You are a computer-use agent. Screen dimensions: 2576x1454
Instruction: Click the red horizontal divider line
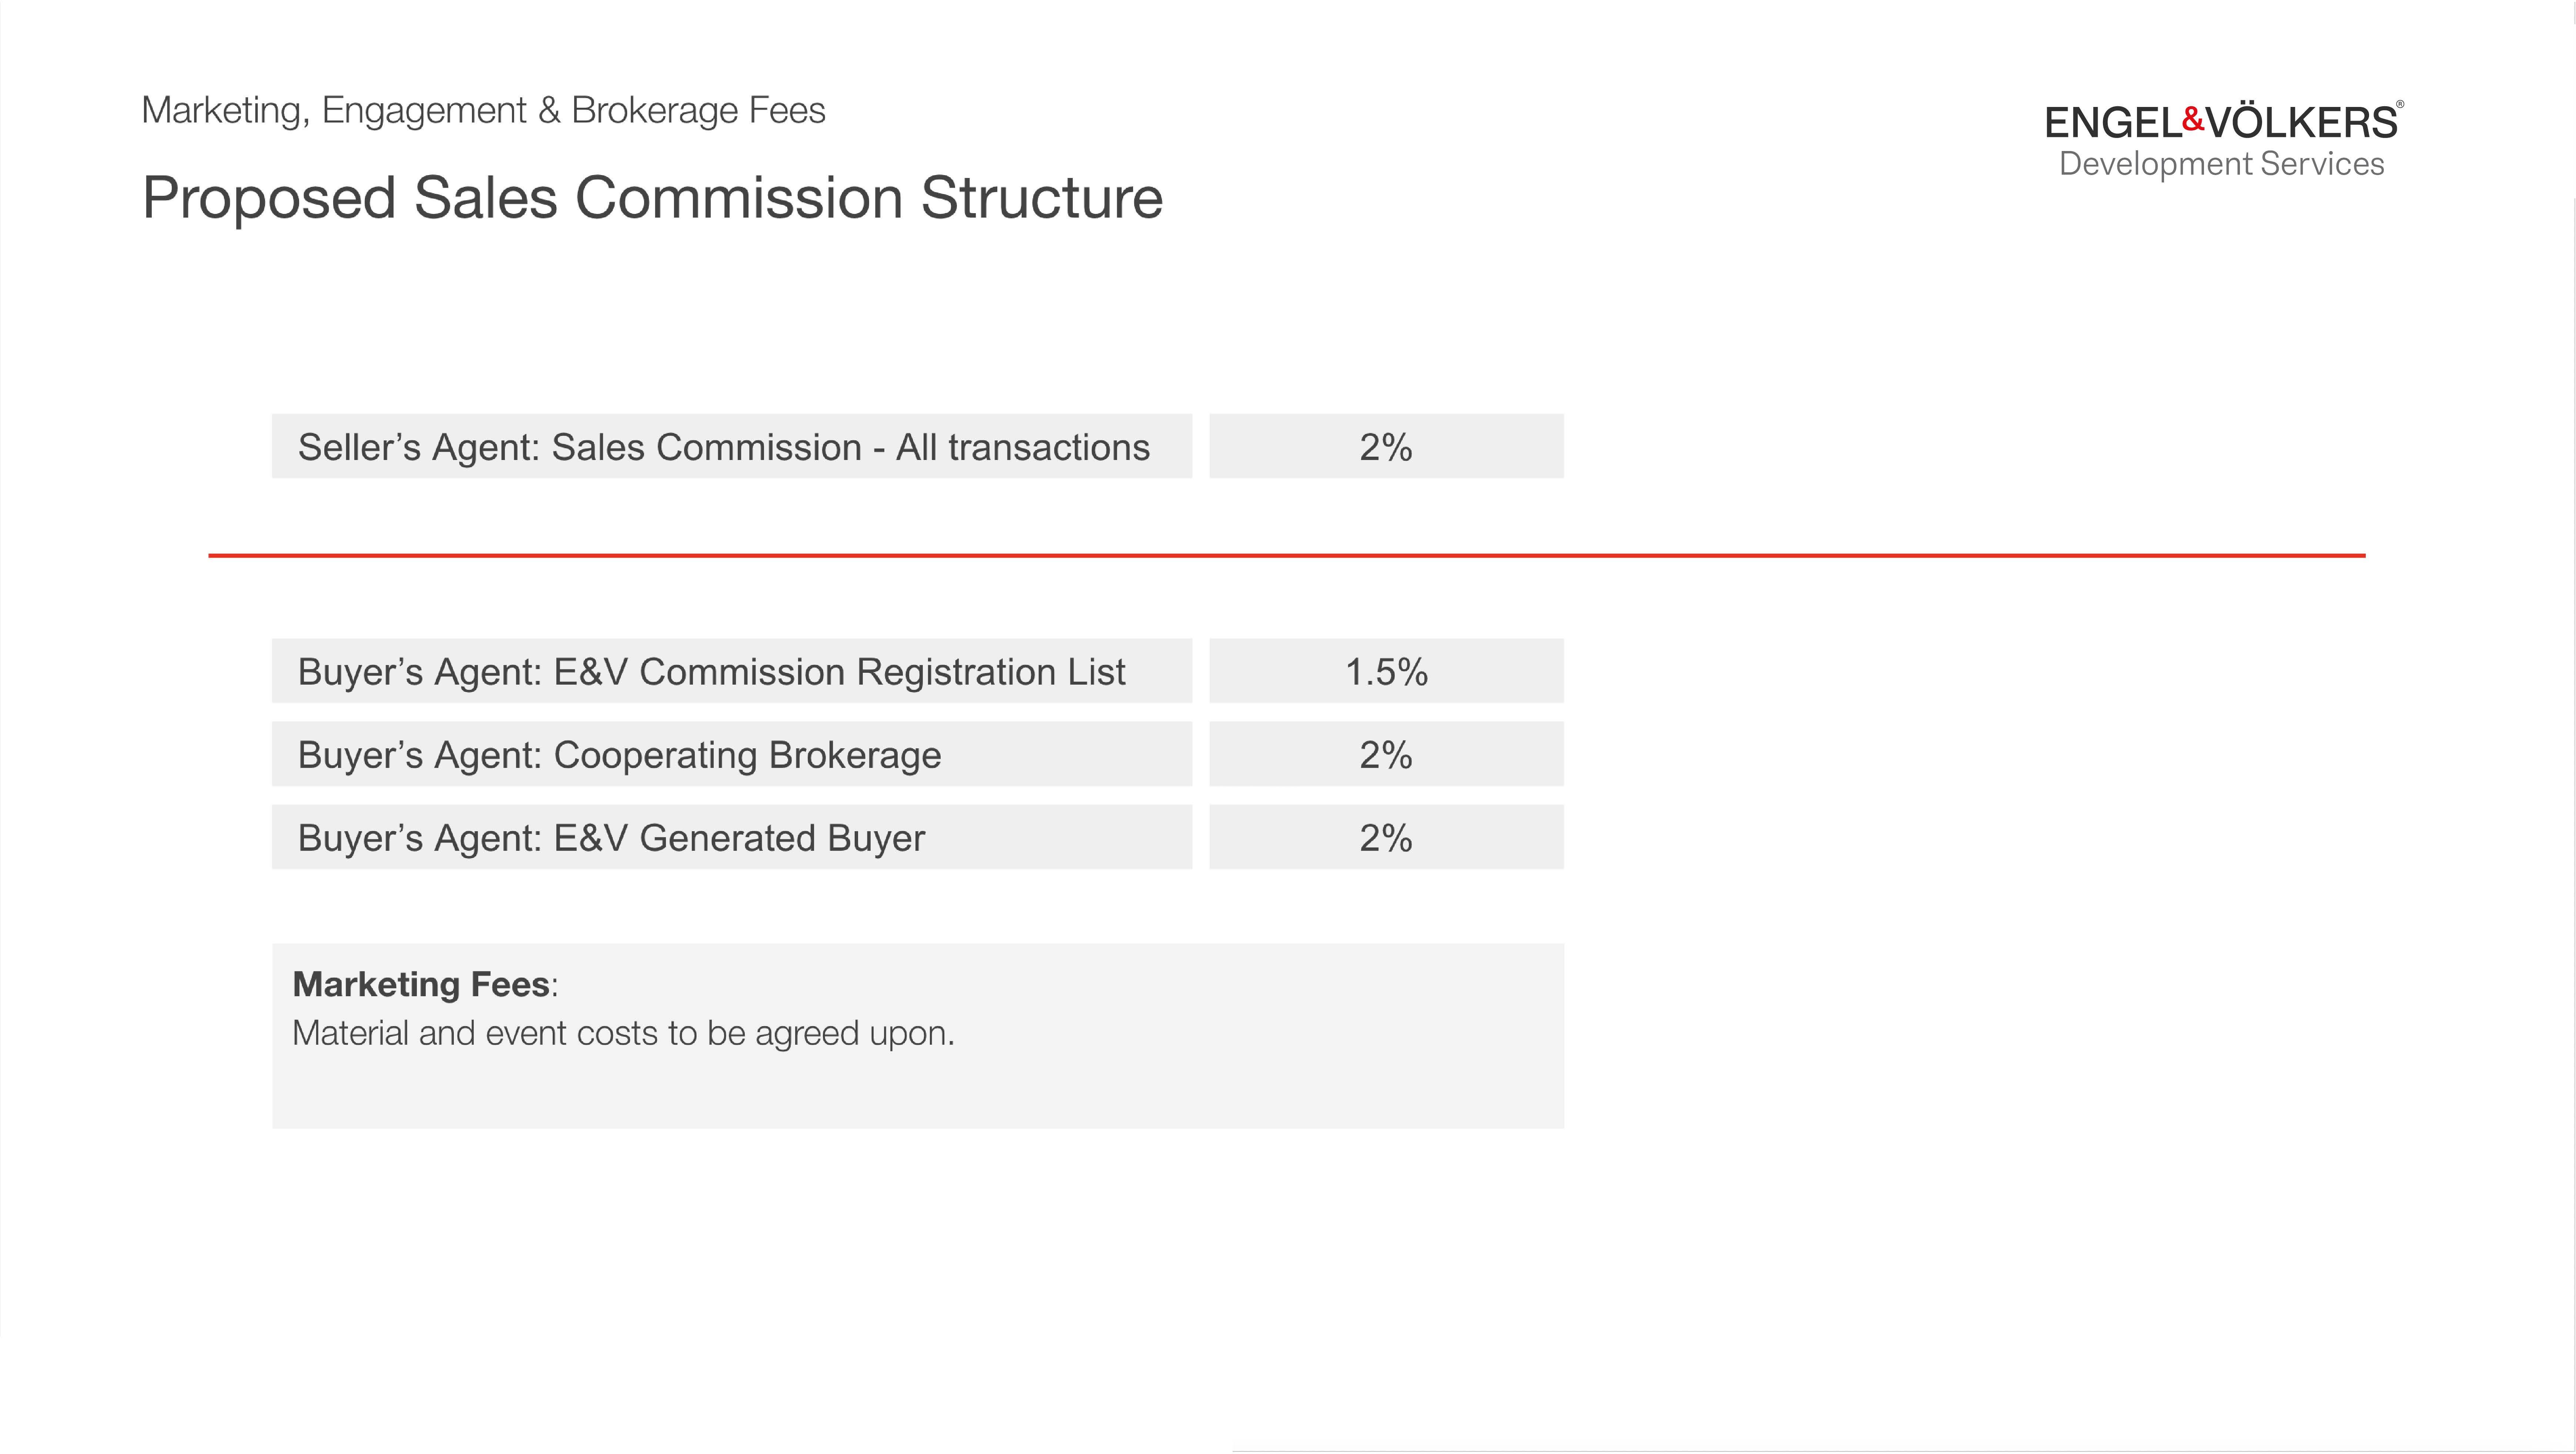tap(1286, 555)
